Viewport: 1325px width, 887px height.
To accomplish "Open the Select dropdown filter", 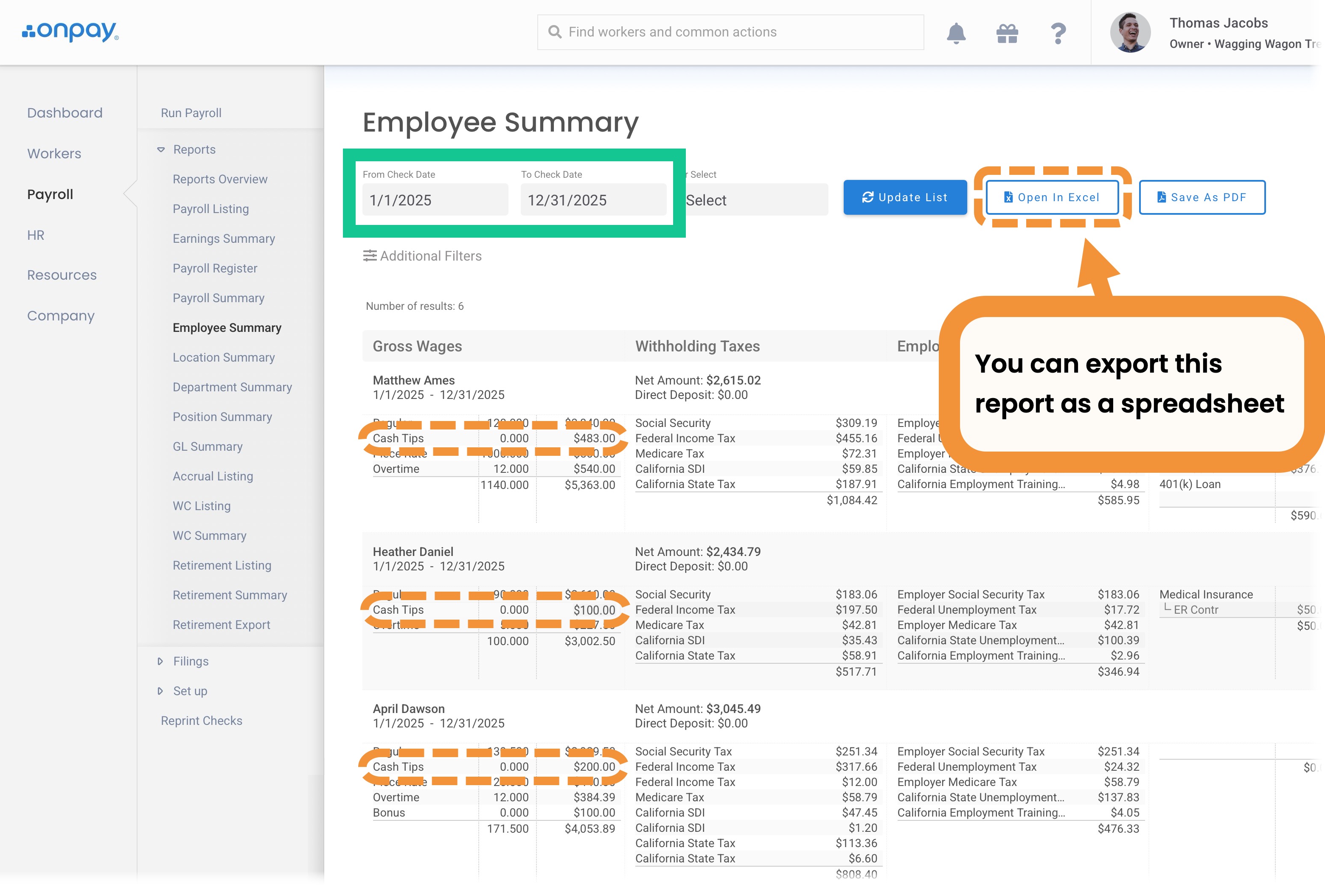I will 755,200.
